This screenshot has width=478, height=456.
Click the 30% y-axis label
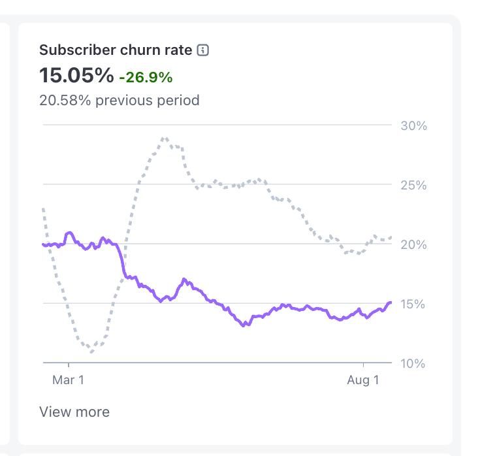point(413,125)
